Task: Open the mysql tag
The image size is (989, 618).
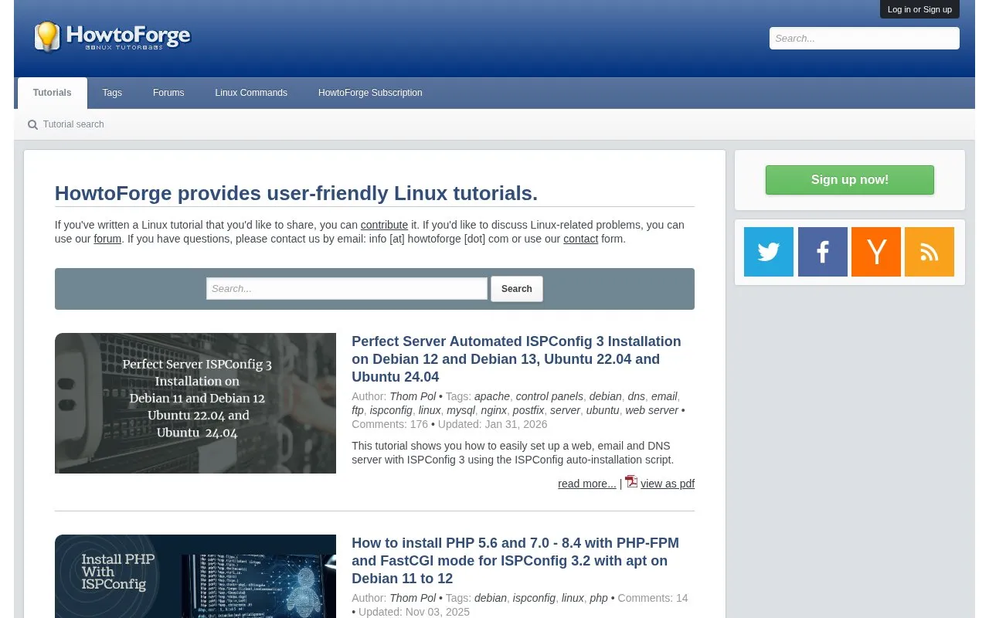Action: [x=461, y=410]
